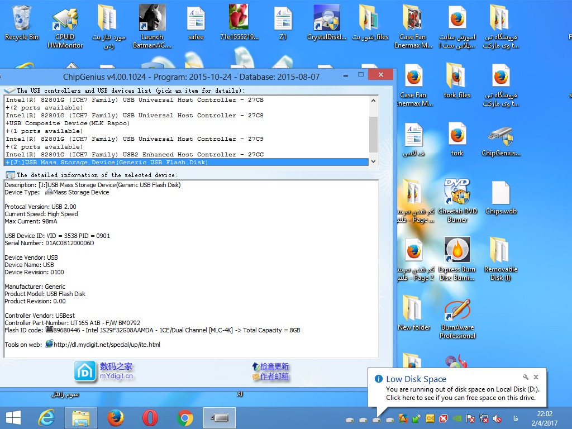The image size is (572, 429).
Task: Click the mYdigit.cn logo link
Action: pyautogui.click(x=104, y=371)
